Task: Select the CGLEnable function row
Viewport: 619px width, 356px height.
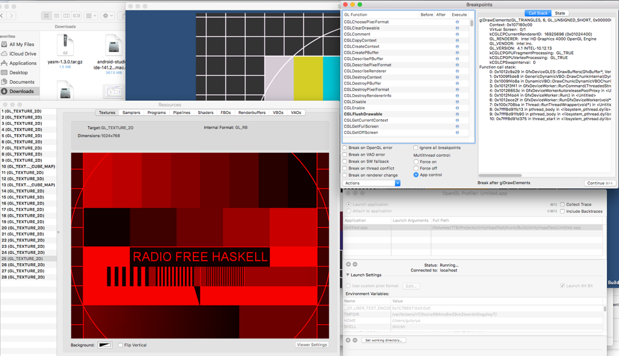Action: [x=406, y=108]
